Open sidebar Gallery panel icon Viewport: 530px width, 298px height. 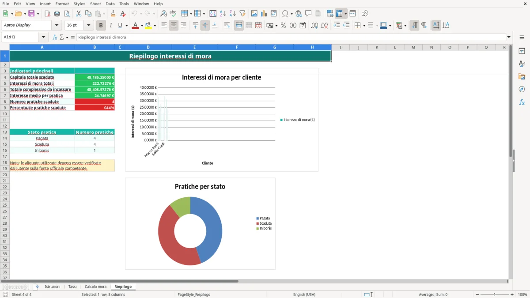point(522,77)
